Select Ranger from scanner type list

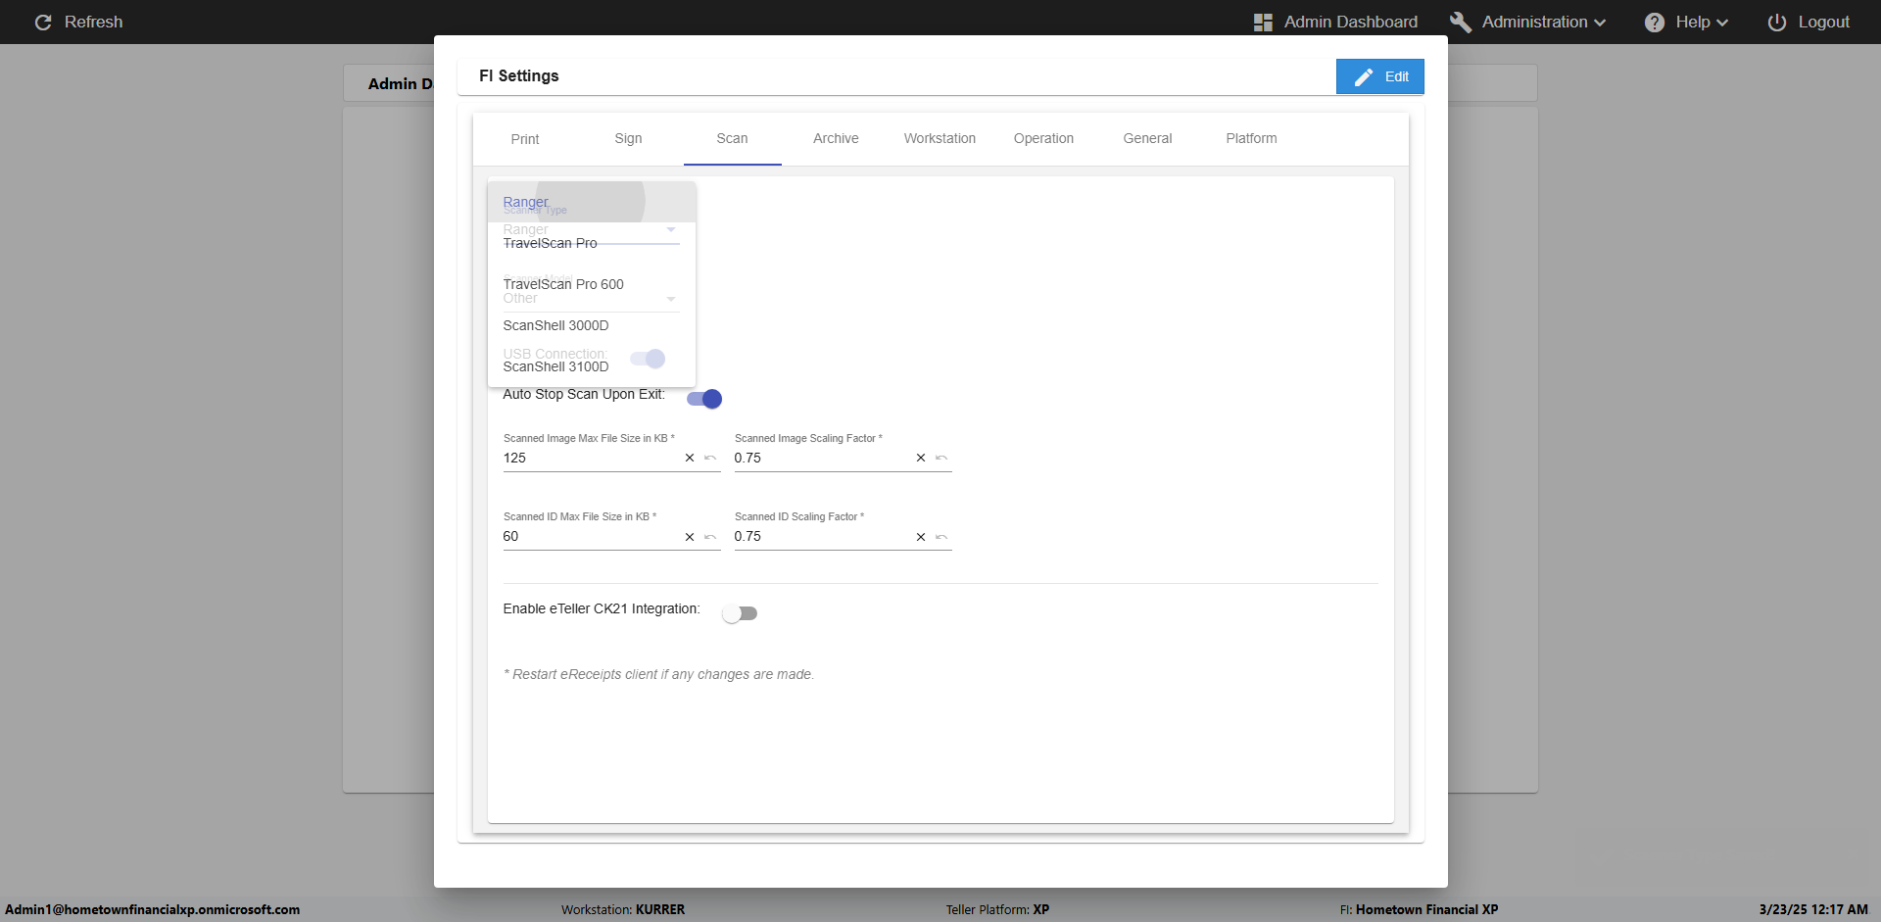click(592, 202)
